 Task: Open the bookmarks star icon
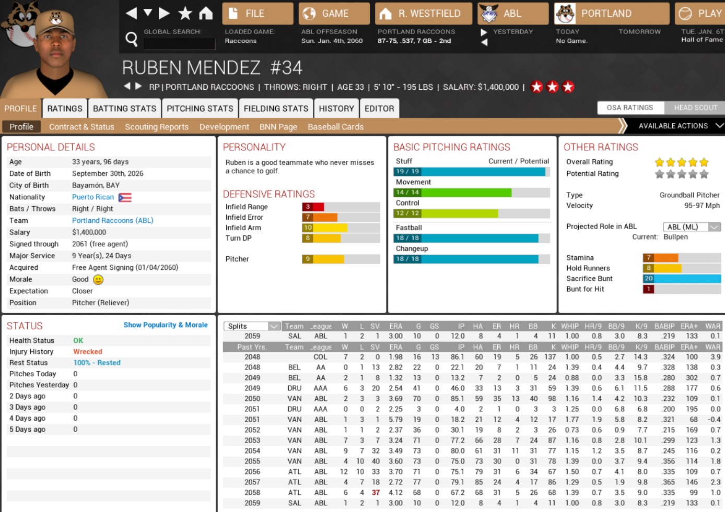[185, 13]
